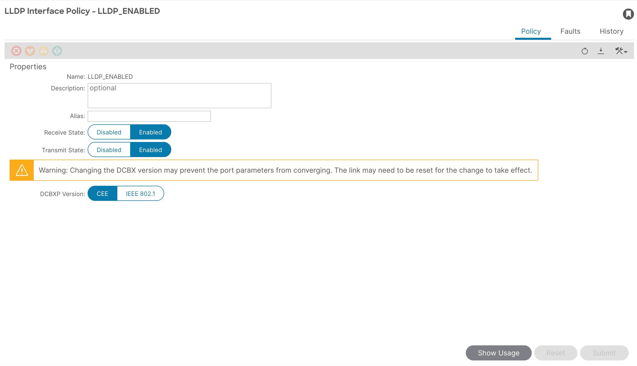The image size is (637, 366).
Task: Switch DCBXP Version to IEEE 802.1
Action: click(x=140, y=193)
